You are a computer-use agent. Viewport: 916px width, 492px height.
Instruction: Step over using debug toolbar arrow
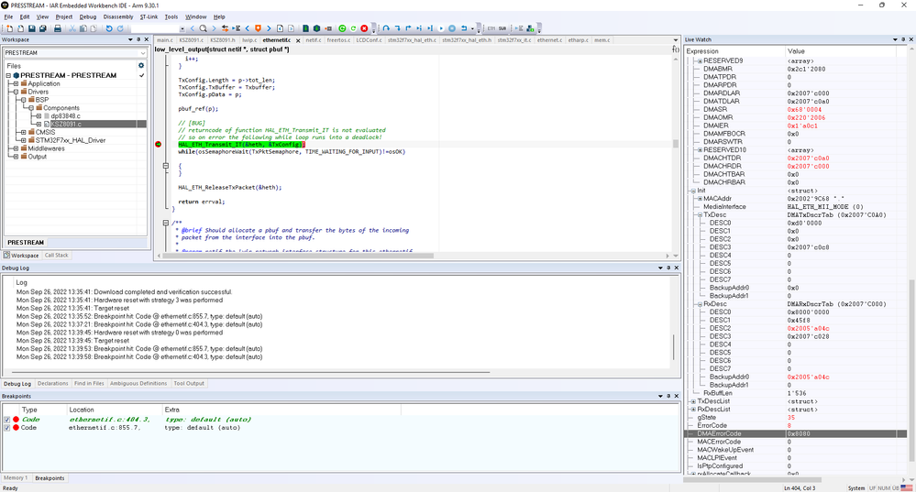point(386,28)
